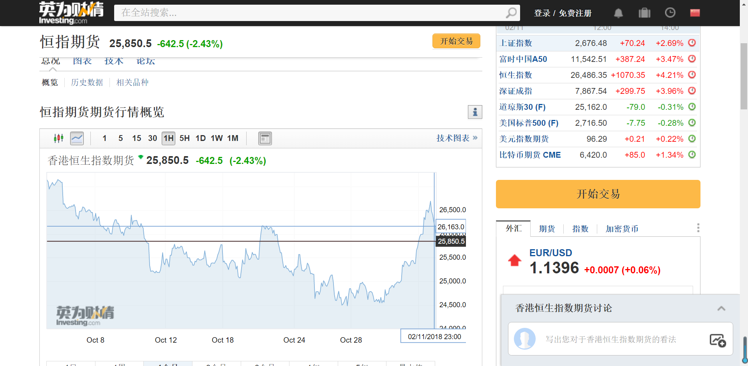Select the 1M chart interval

pyautogui.click(x=233, y=138)
